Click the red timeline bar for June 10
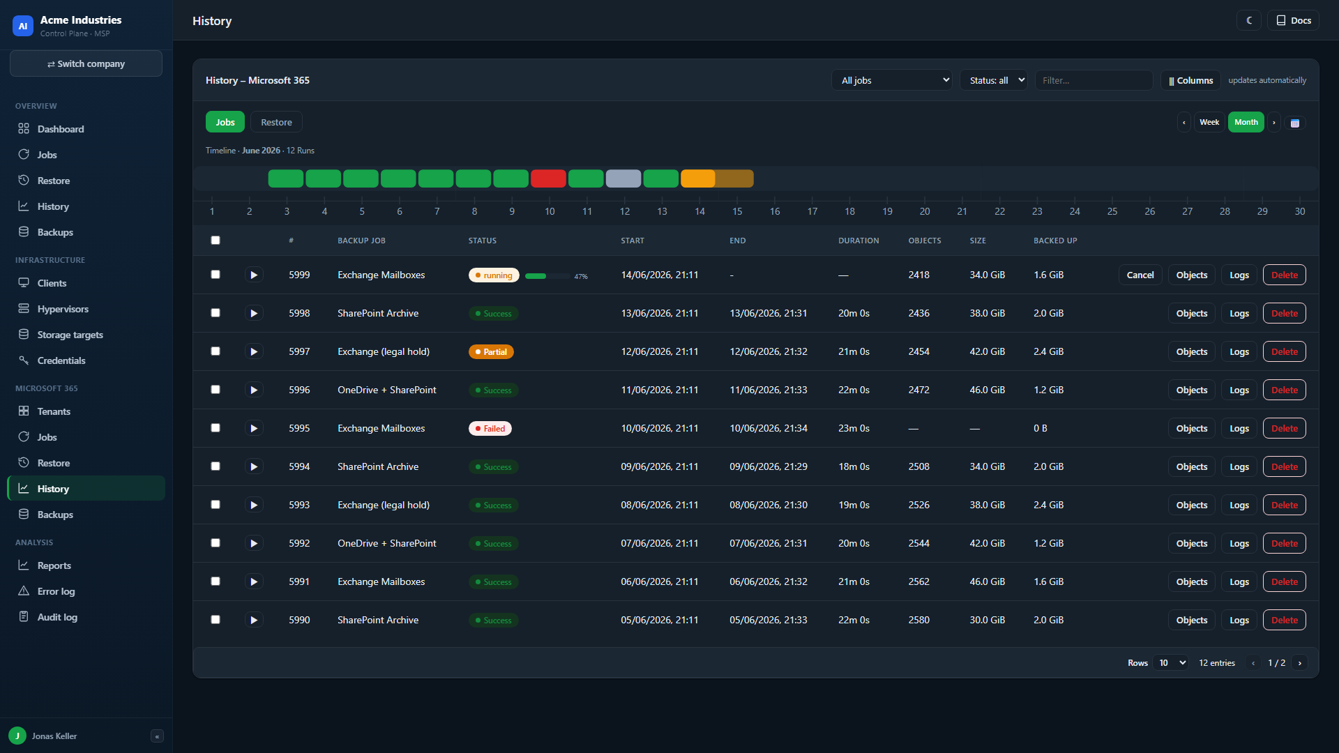Viewport: 1339px width, 753px height. tap(548, 178)
